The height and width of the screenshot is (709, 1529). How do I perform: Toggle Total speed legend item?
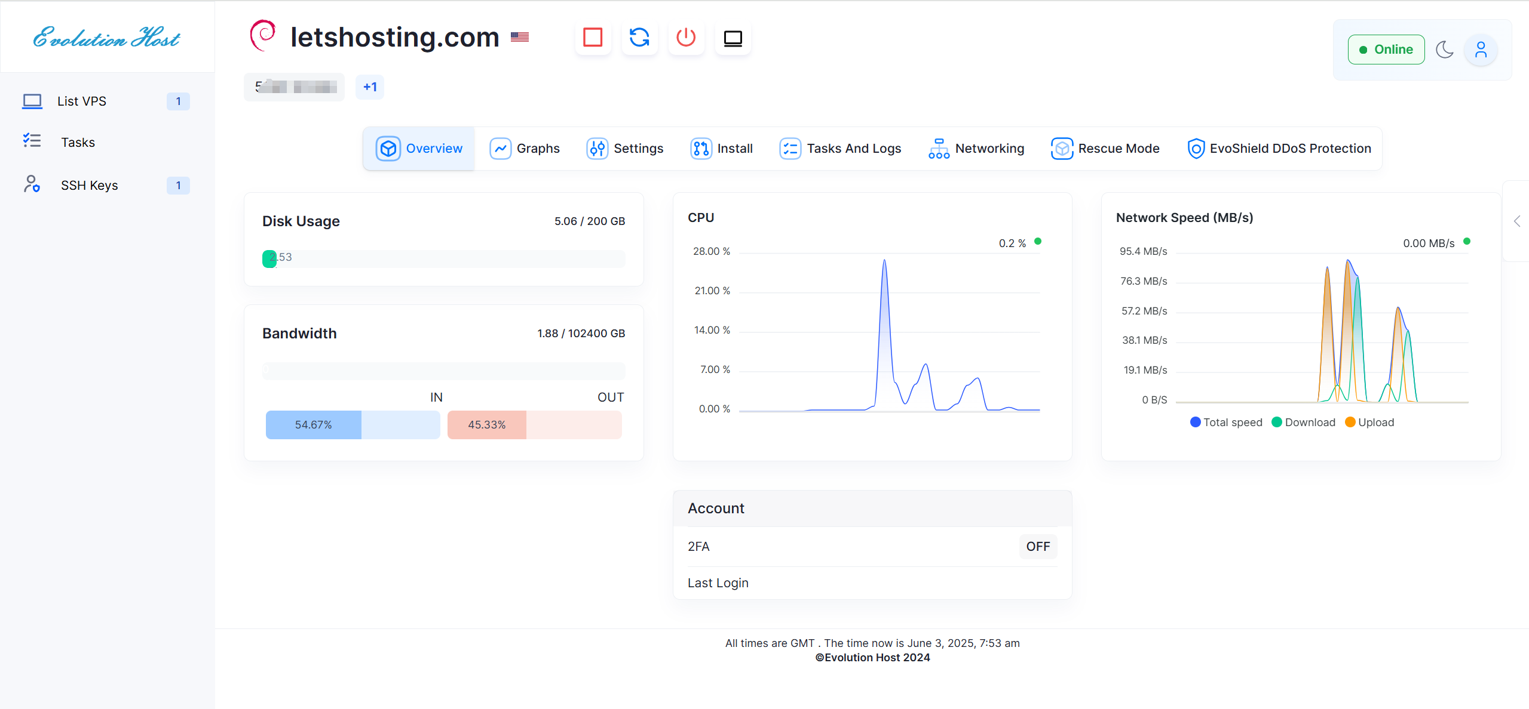1226,423
